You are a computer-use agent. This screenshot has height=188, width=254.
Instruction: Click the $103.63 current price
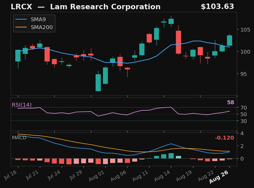(217, 7)
